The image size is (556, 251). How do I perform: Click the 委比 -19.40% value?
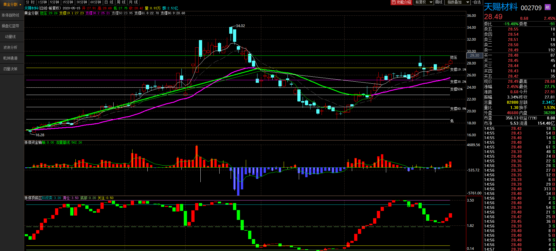tap(511, 24)
